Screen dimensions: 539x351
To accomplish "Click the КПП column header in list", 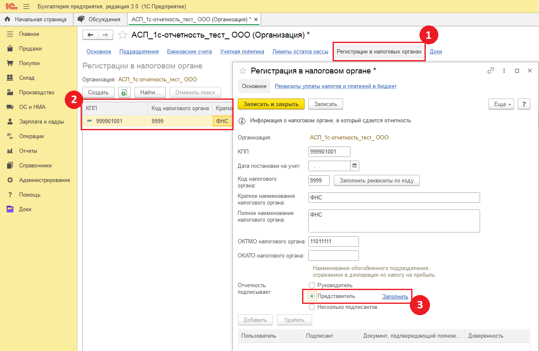I will [115, 109].
